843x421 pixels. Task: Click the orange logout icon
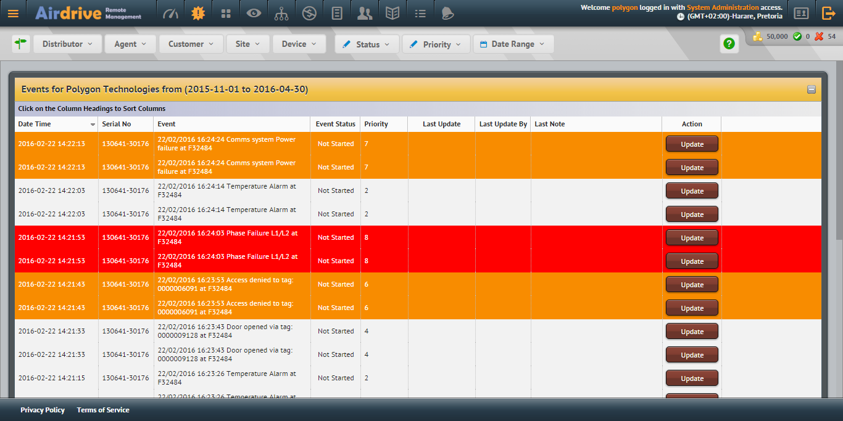pos(829,13)
